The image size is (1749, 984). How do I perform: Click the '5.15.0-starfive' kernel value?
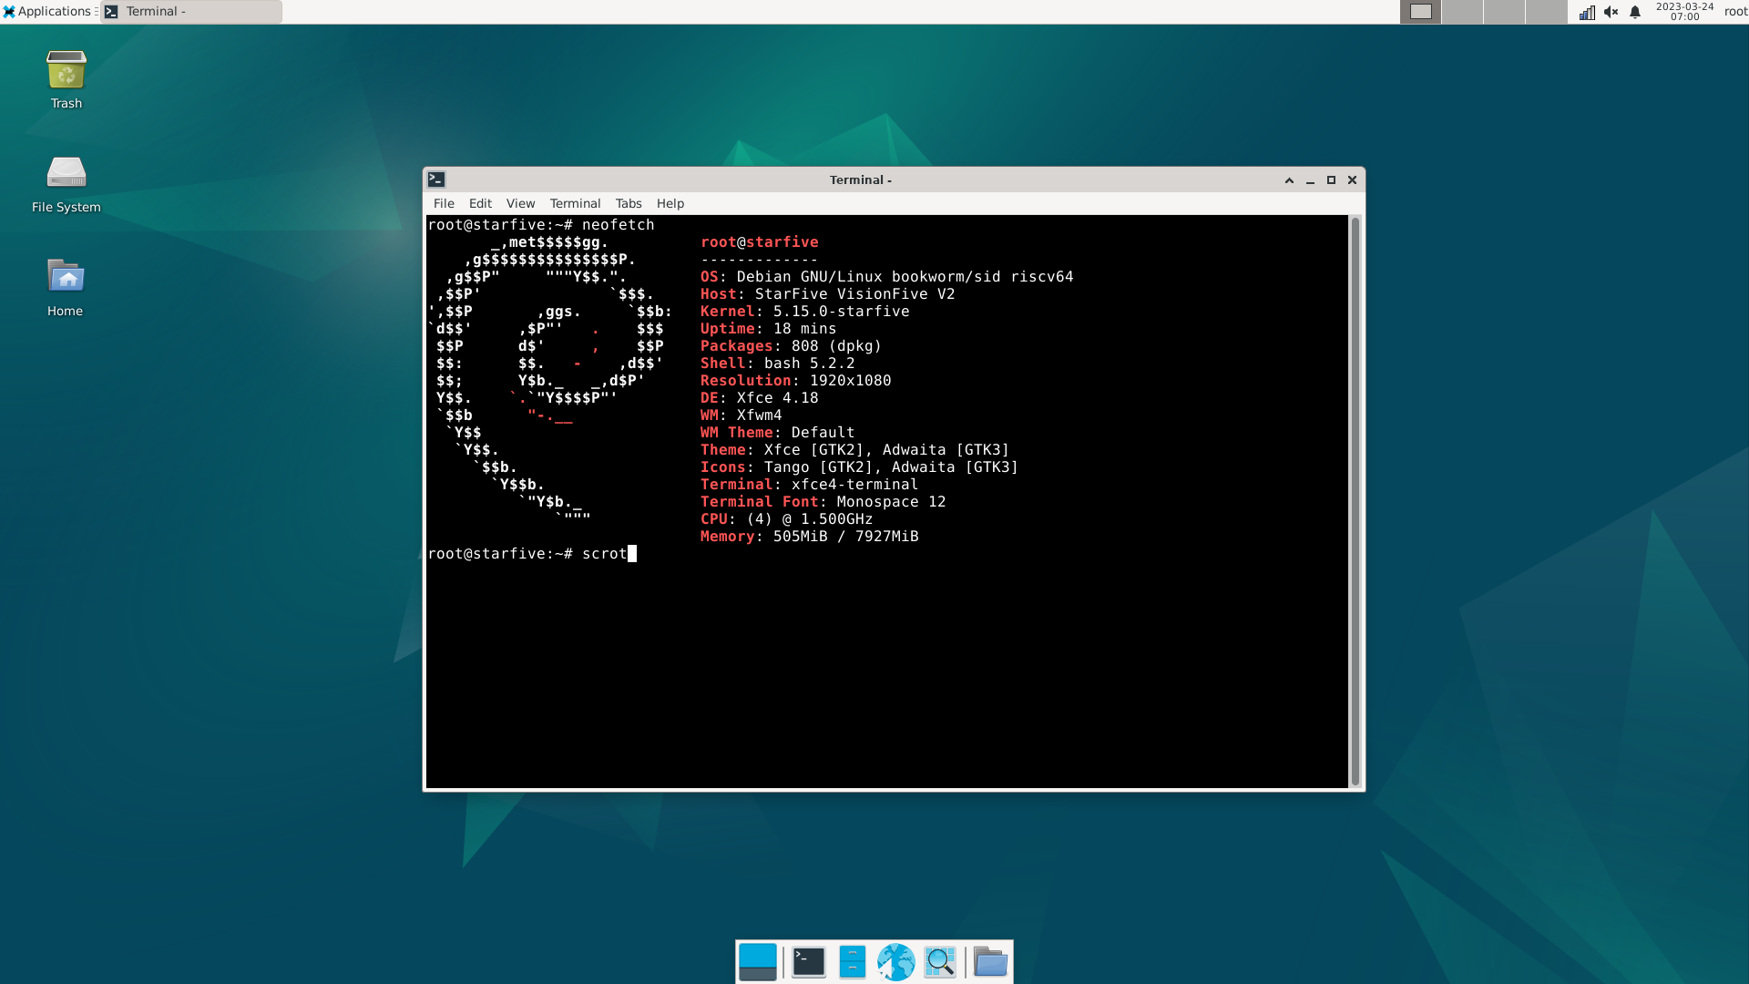(x=841, y=312)
